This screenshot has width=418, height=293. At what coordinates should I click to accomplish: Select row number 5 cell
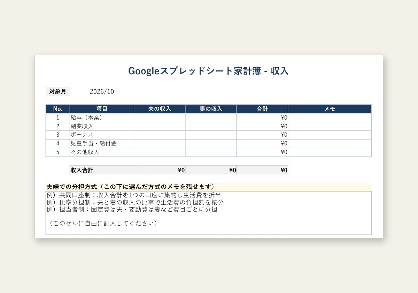pos(58,152)
